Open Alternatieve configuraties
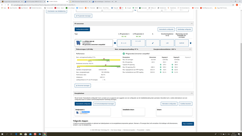The width and height of the screenshot is (242, 136). coord(169,104)
